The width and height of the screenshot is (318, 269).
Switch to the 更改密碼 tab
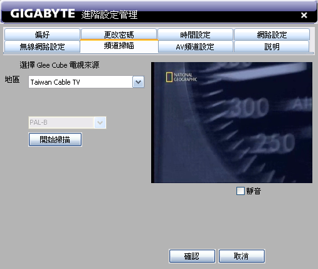119,34
